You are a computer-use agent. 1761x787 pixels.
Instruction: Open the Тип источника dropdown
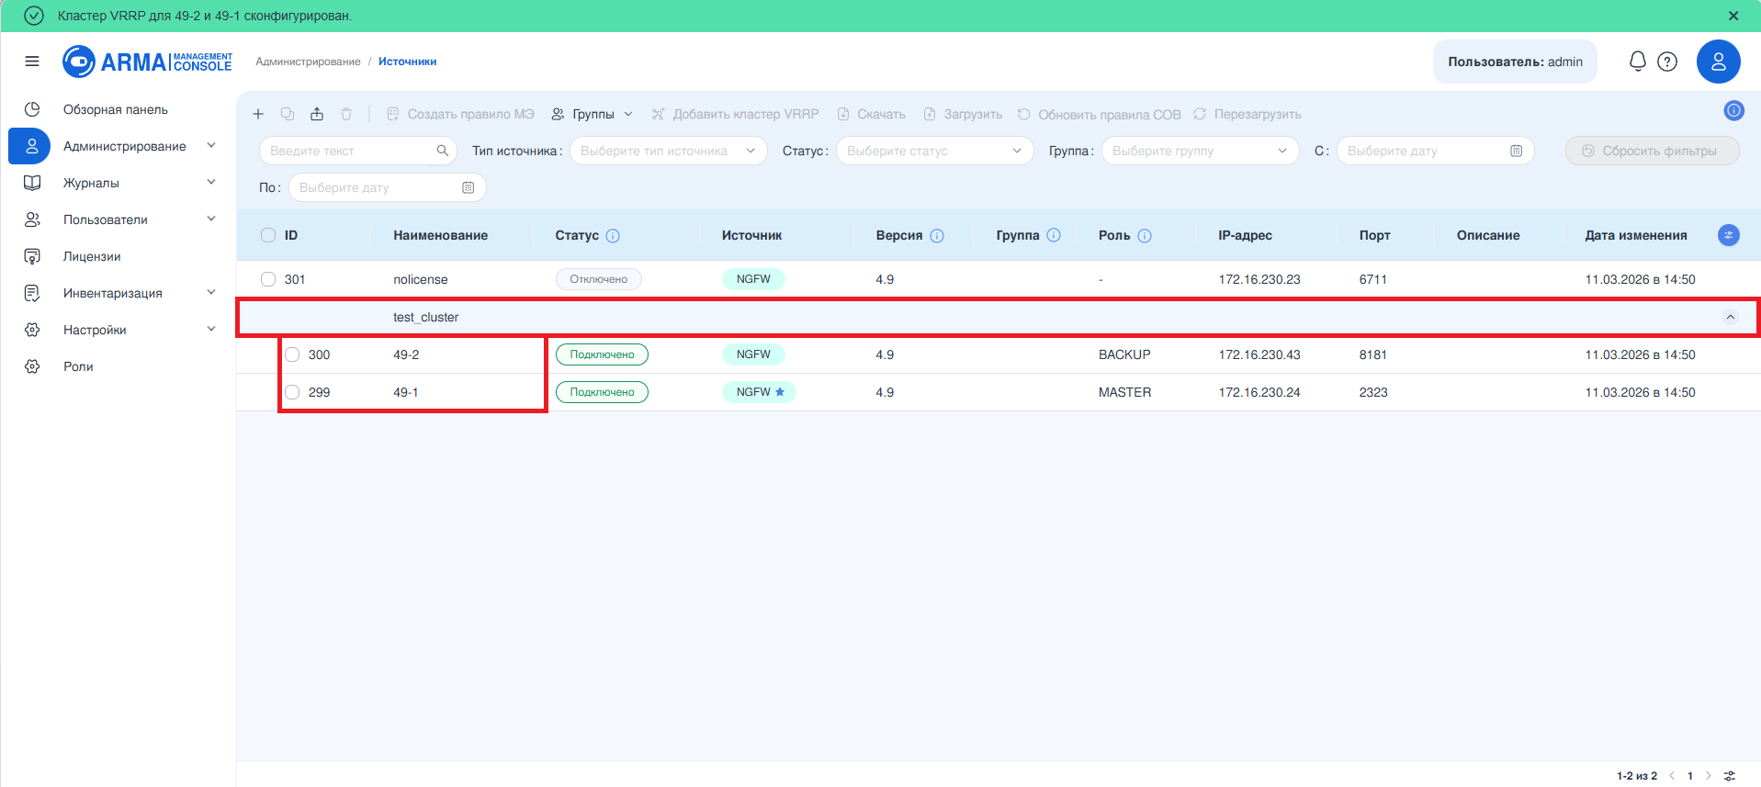click(669, 151)
